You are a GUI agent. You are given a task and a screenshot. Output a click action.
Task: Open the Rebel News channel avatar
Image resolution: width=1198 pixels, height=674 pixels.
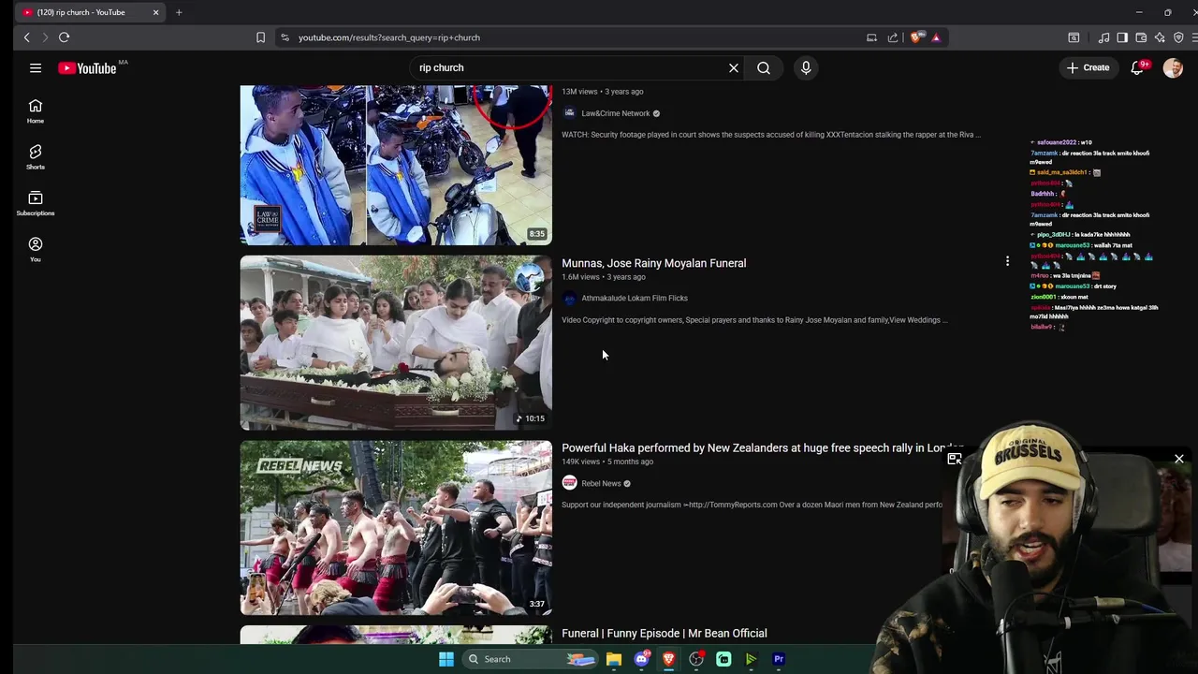[569, 483]
